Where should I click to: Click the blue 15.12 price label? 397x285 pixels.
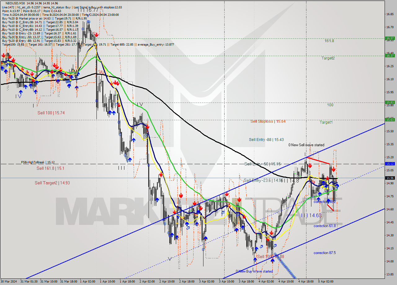pyautogui.click(x=390, y=164)
